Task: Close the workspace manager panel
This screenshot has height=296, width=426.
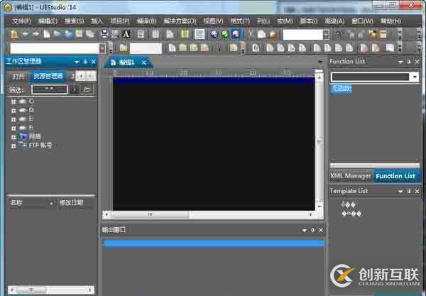Action: point(93,62)
